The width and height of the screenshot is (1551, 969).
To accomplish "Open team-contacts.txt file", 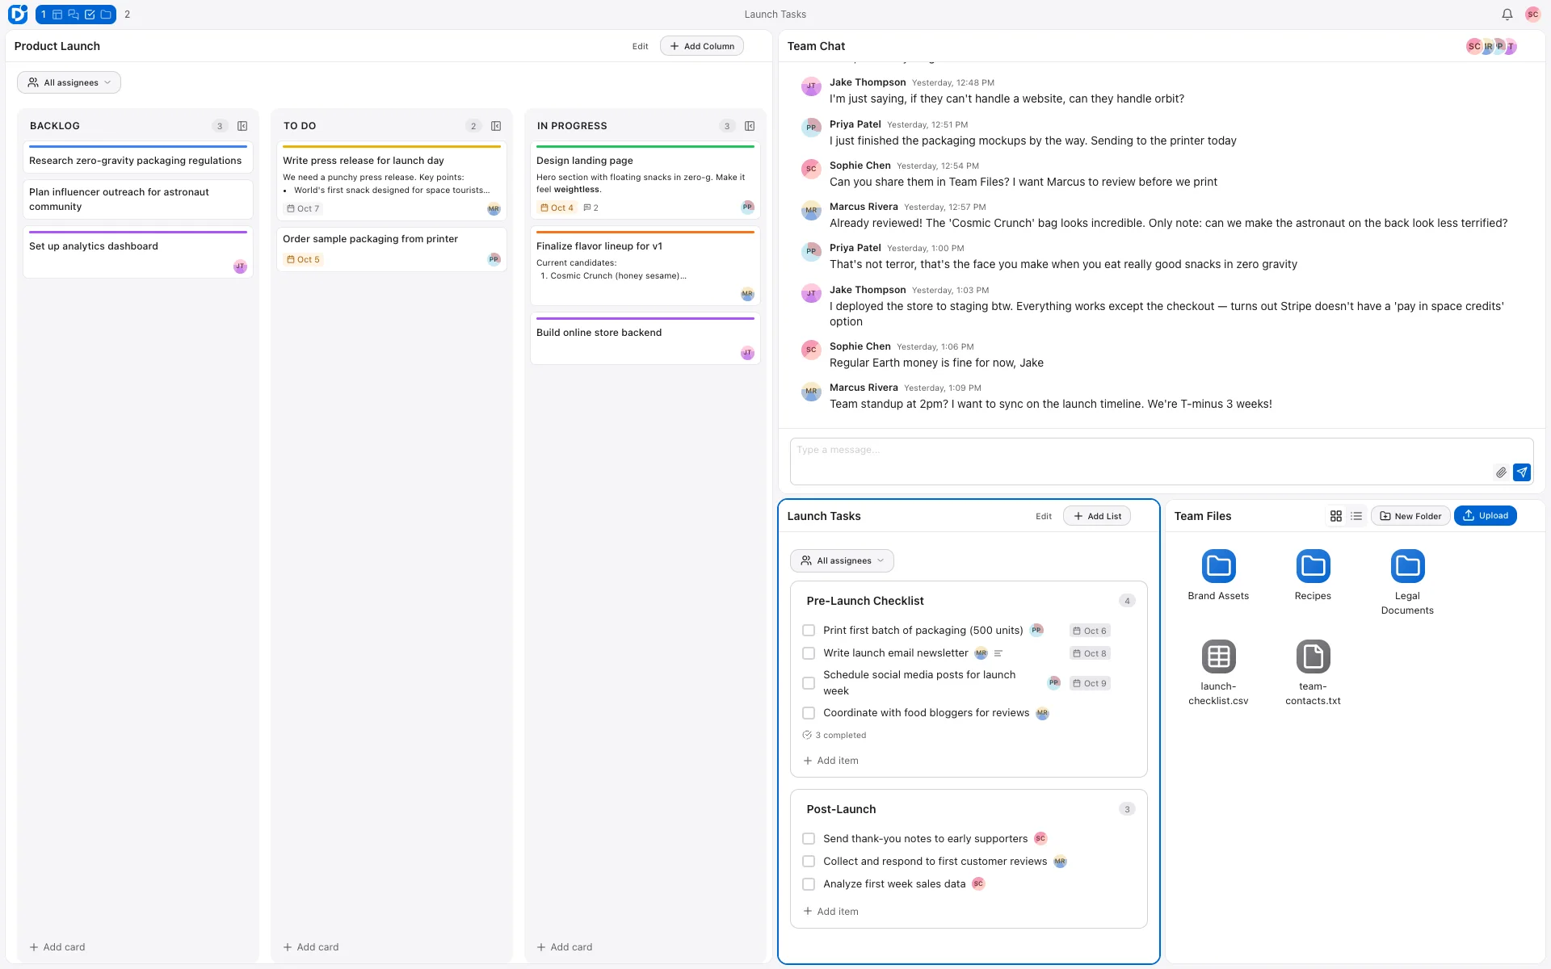I will tap(1313, 673).
